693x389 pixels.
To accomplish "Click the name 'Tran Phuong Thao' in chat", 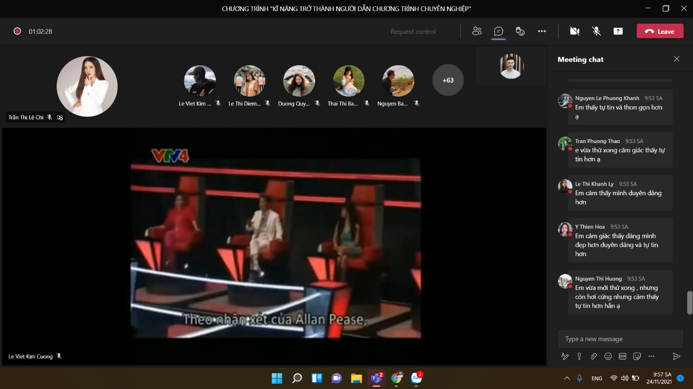I will coord(597,141).
